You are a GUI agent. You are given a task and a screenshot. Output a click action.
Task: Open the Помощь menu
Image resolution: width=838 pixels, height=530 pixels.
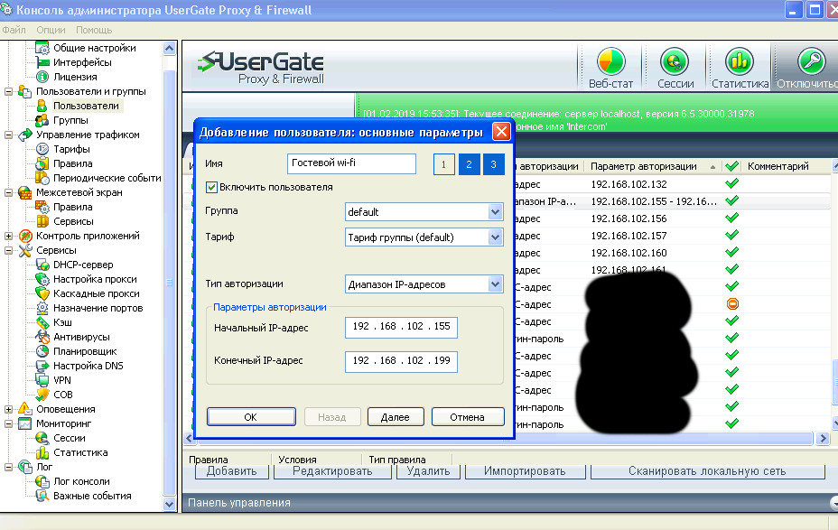(94, 30)
